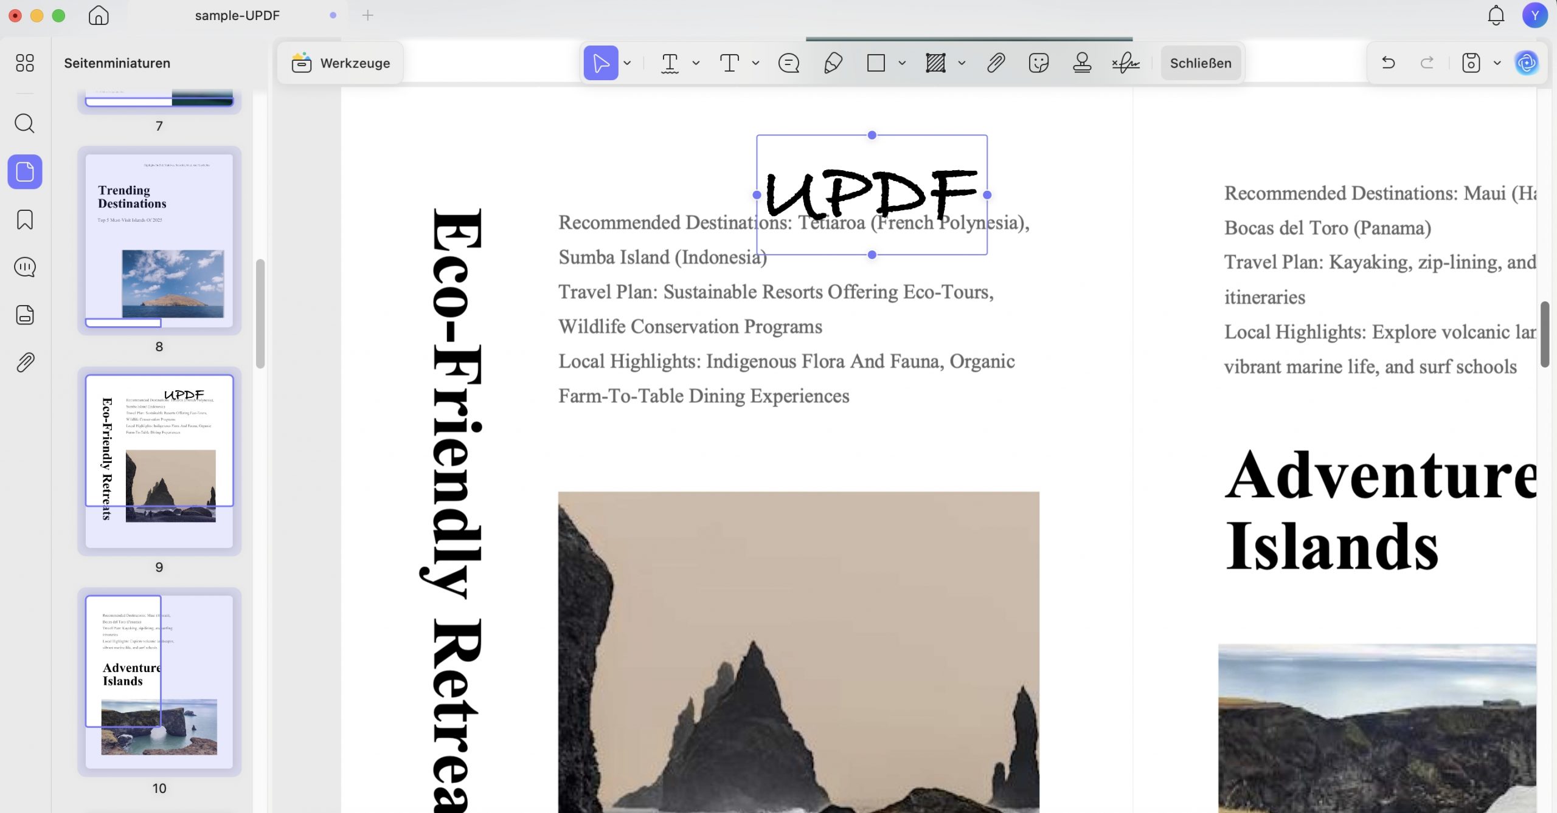
Task: Select the underlined text markup tool
Action: (670, 63)
